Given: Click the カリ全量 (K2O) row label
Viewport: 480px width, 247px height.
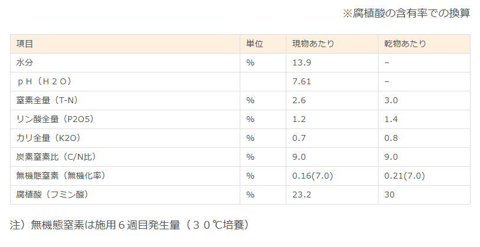Looking at the screenshot, I should point(48,138).
